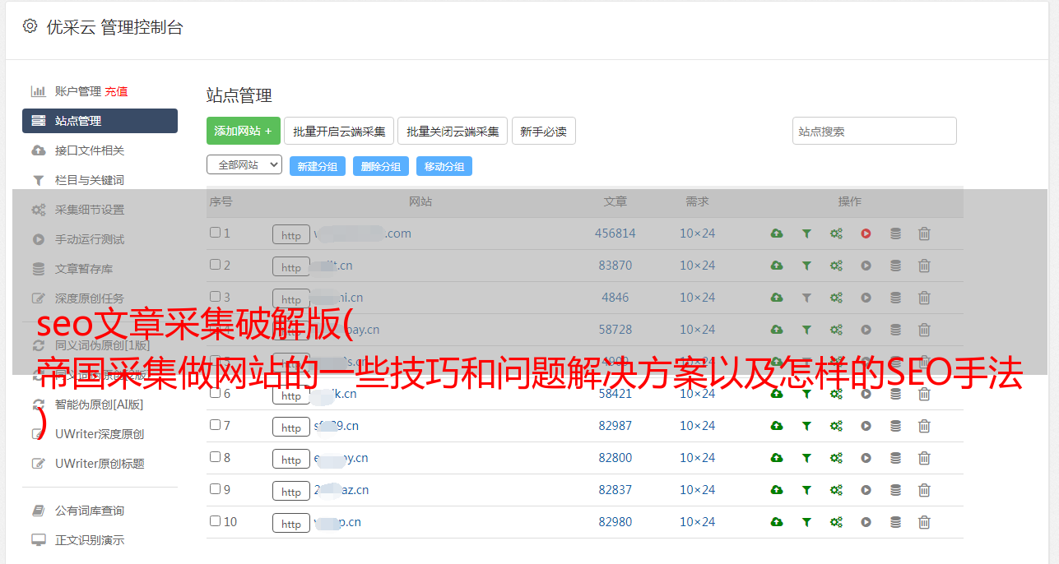Click 批量开启云端采集 button

pyautogui.click(x=339, y=131)
